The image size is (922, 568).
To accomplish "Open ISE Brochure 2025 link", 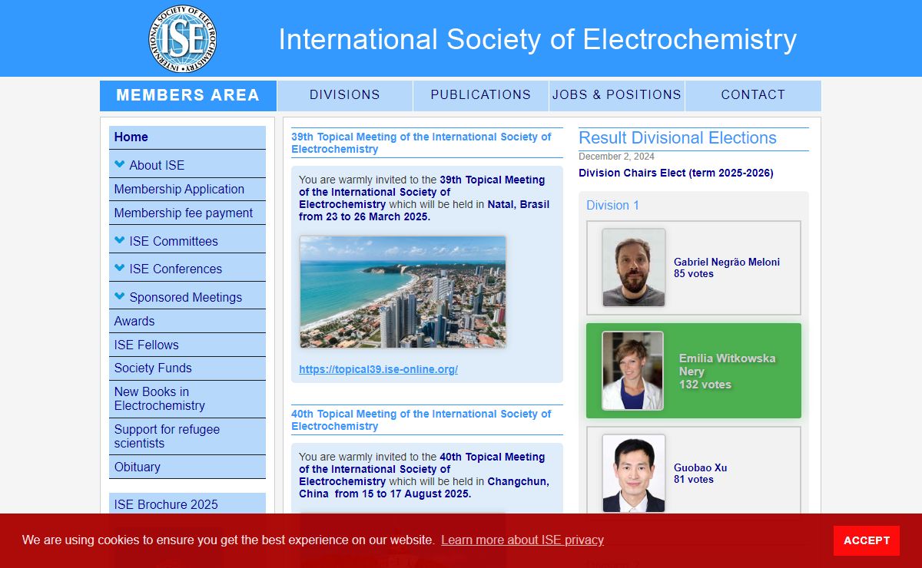I will (x=187, y=504).
